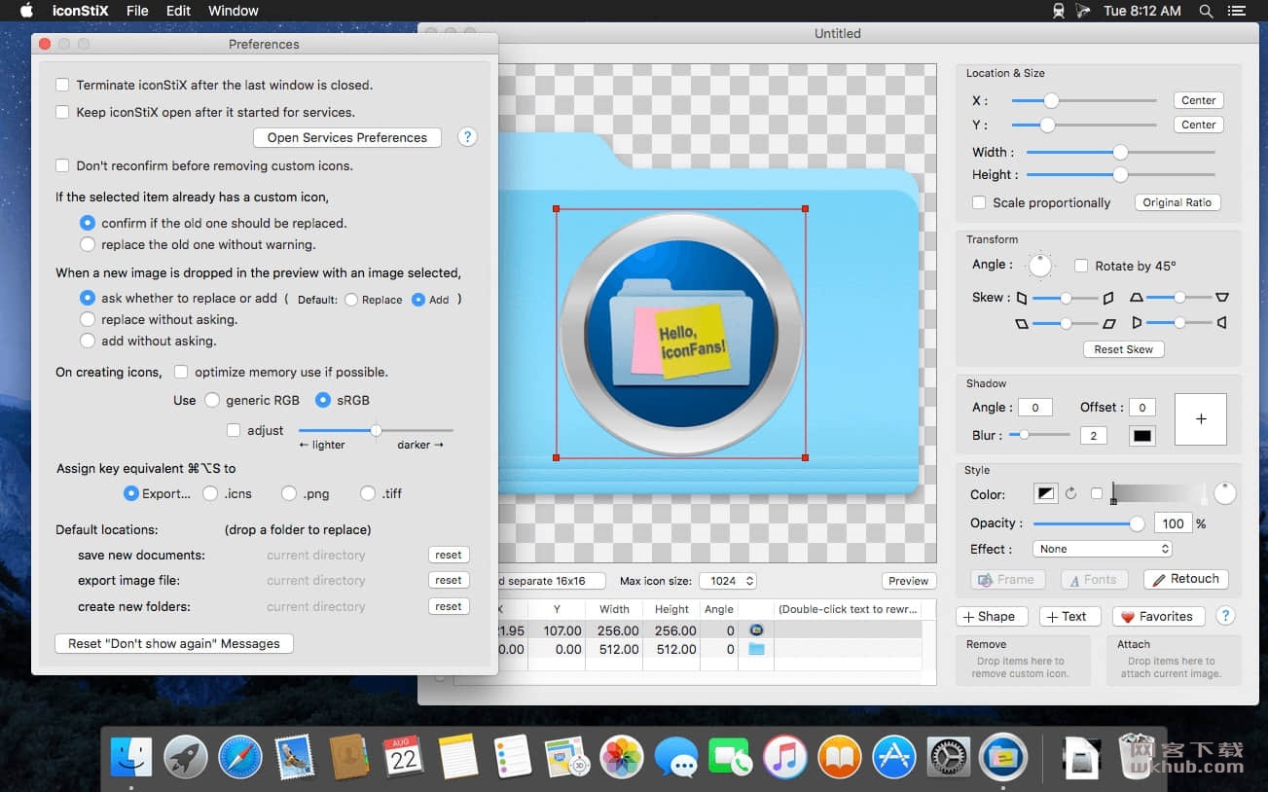Click the circular reset arrow beside Color
Image resolution: width=1268 pixels, height=792 pixels.
pyautogui.click(x=1071, y=493)
